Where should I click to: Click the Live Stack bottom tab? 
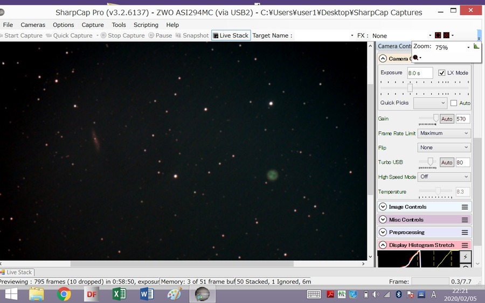(x=17, y=272)
